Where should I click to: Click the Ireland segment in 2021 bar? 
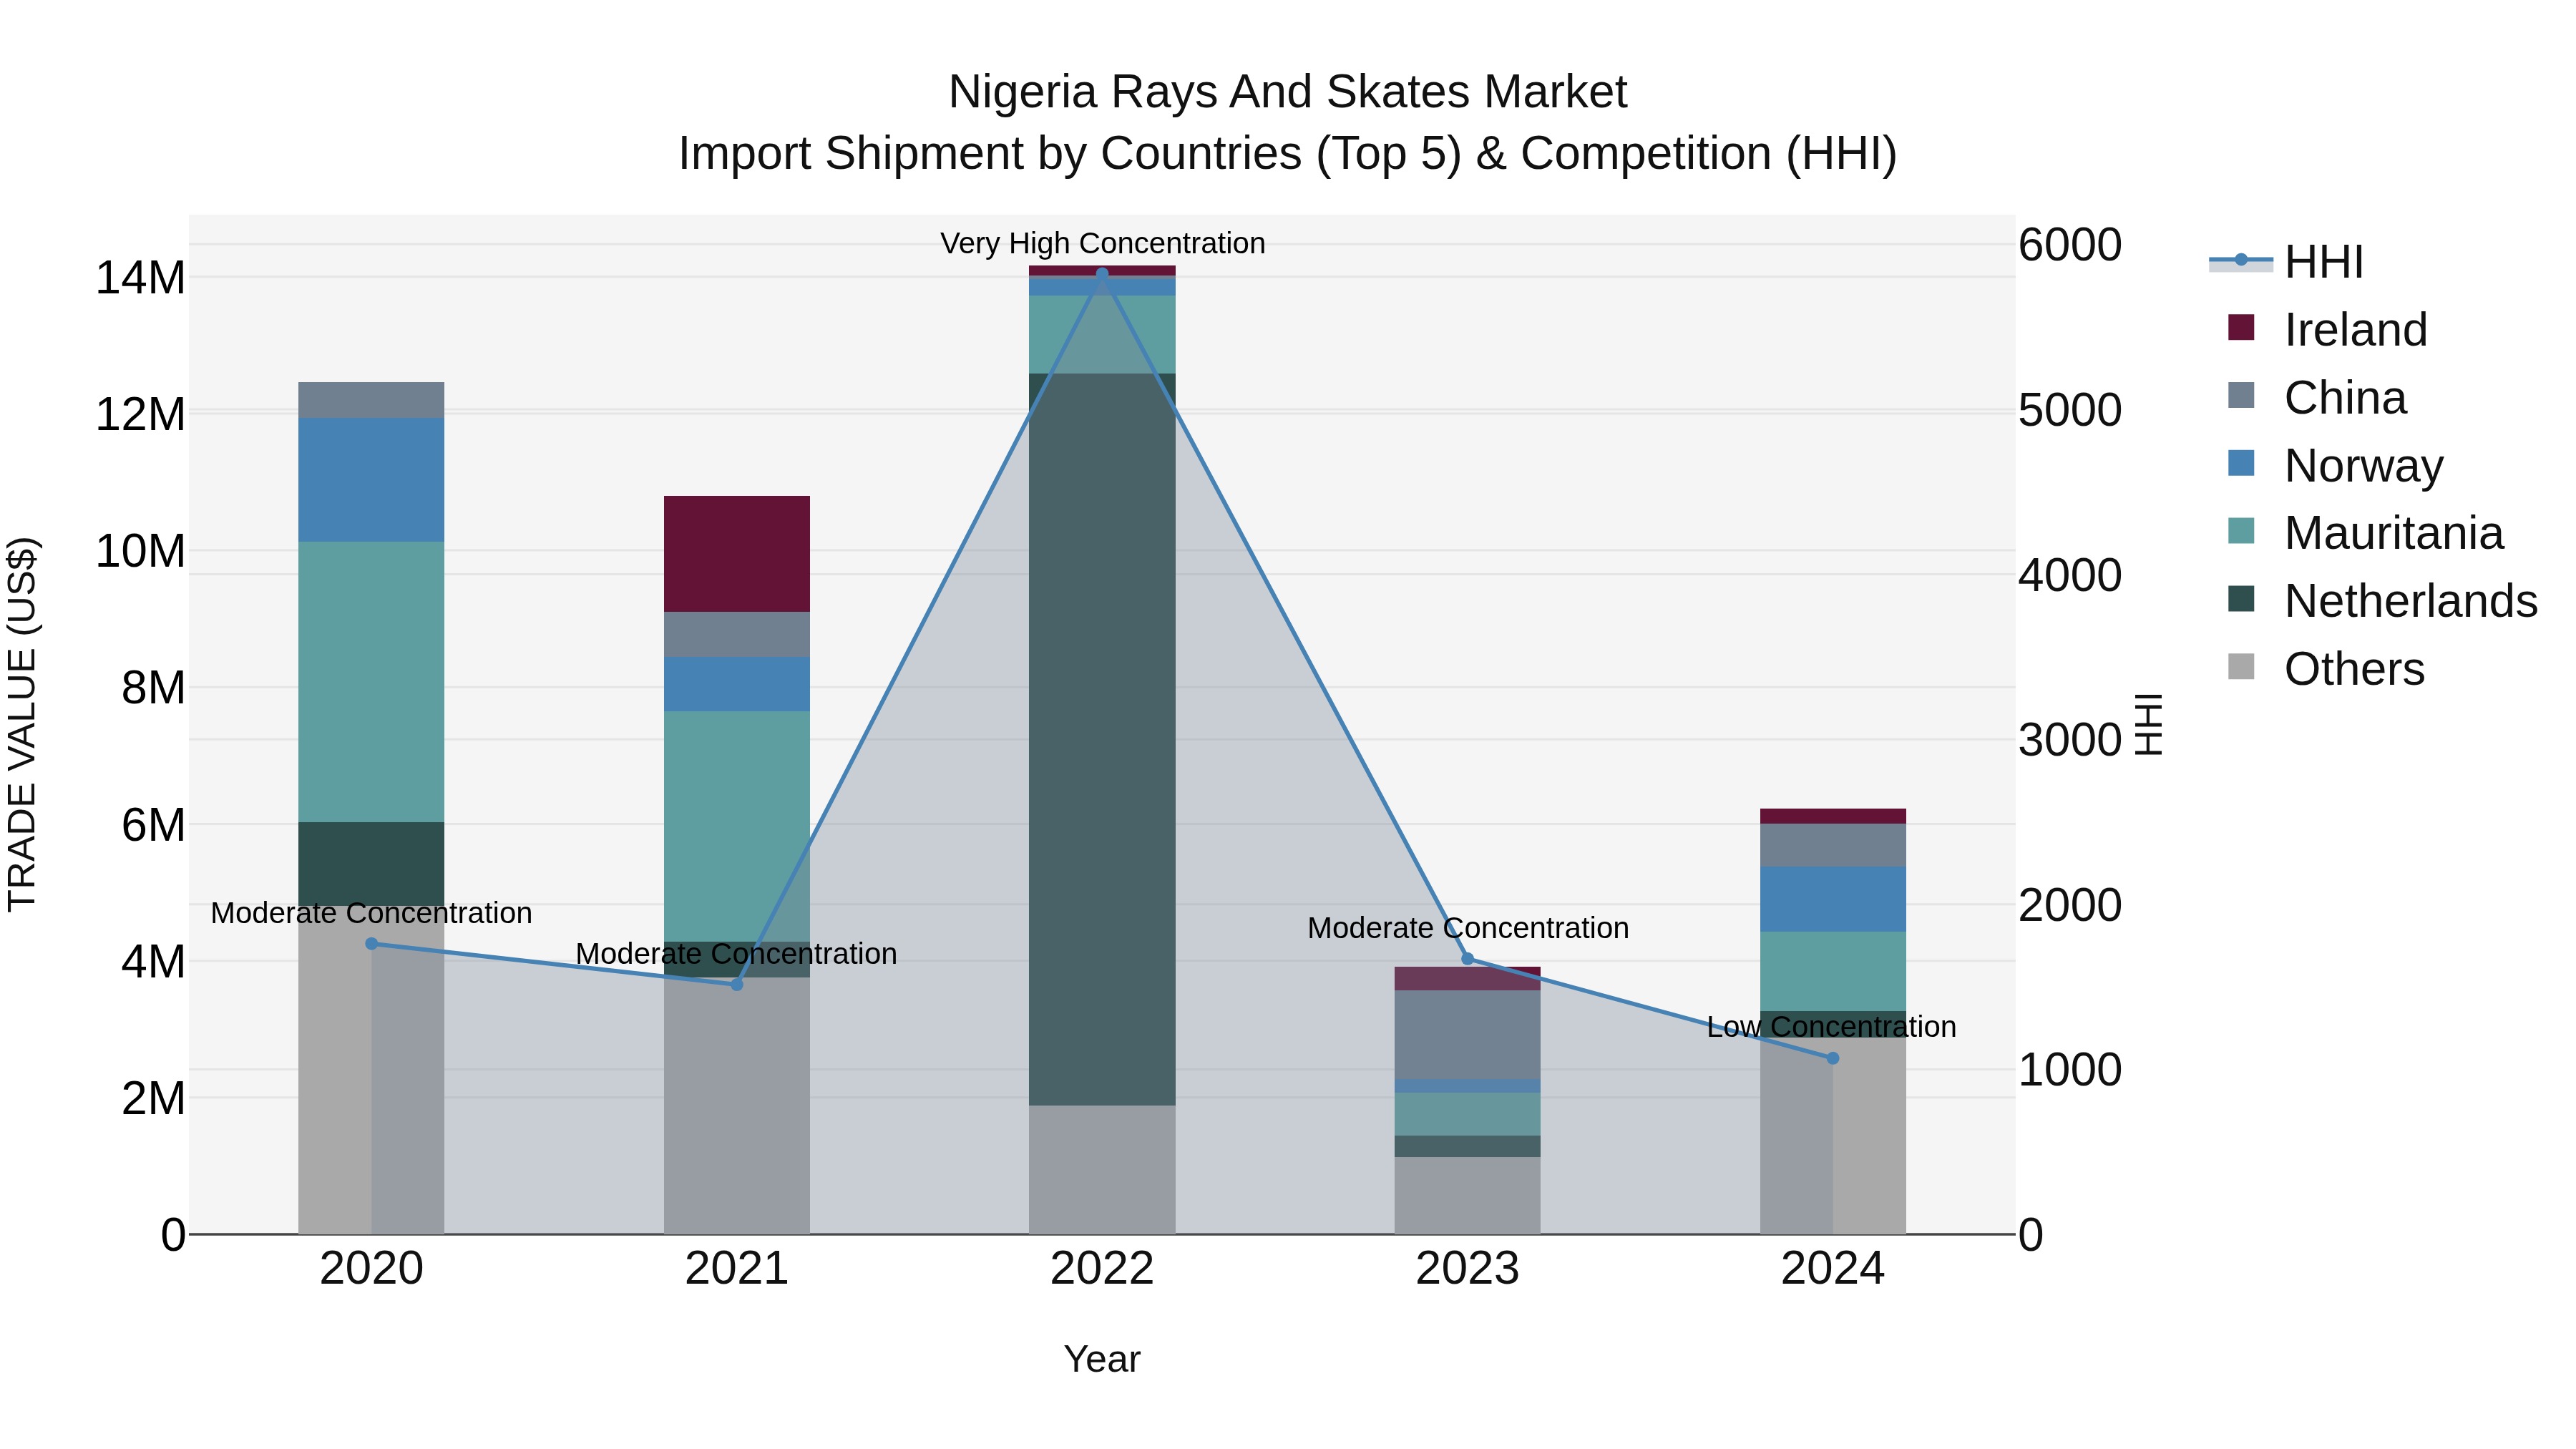tap(737, 554)
